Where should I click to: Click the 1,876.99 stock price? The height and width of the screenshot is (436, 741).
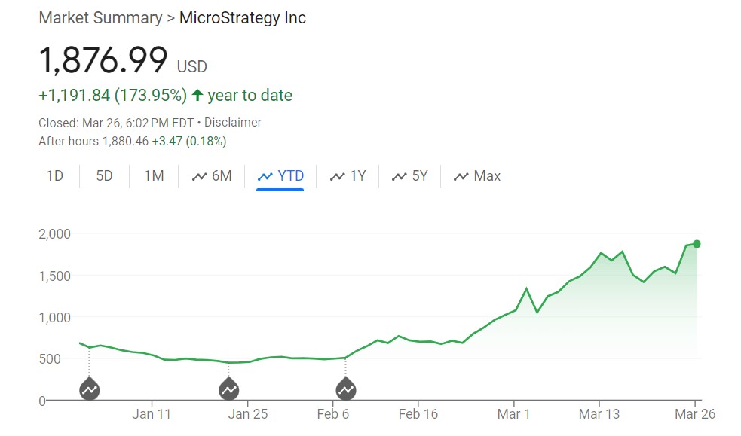103,59
